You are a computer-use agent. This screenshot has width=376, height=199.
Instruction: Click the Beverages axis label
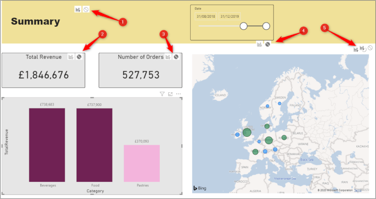(48, 185)
